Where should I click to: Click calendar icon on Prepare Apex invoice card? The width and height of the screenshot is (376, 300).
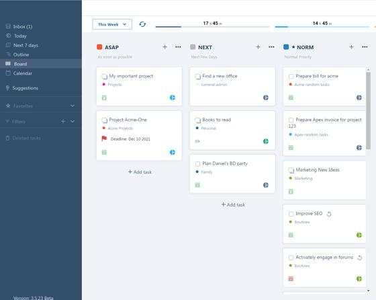pos(291,147)
